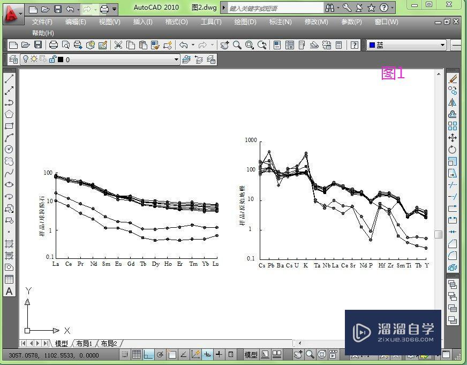Switch to the 布局1 layout tab

click(84, 344)
